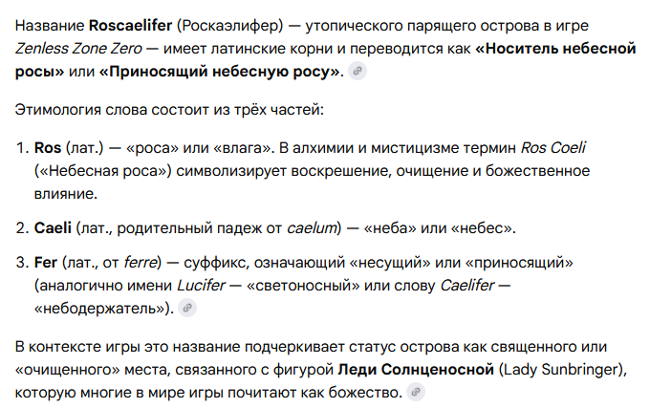Click the line «Этимология слова состоит из трёх частей»
The height and width of the screenshot is (408, 650).
[x=171, y=109]
